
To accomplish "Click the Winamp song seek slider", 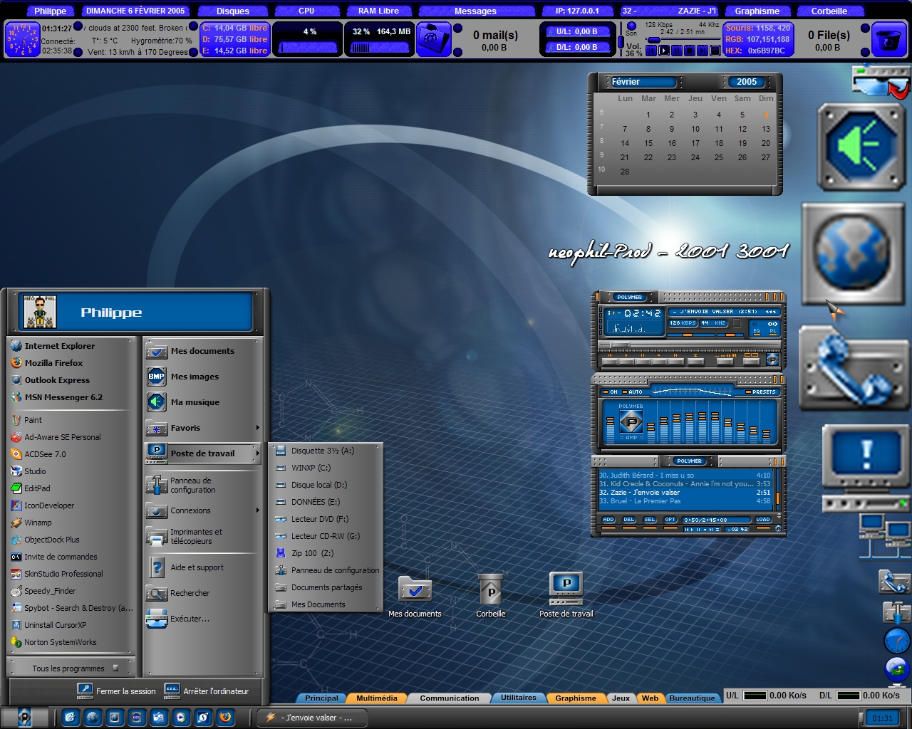I will click(689, 345).
